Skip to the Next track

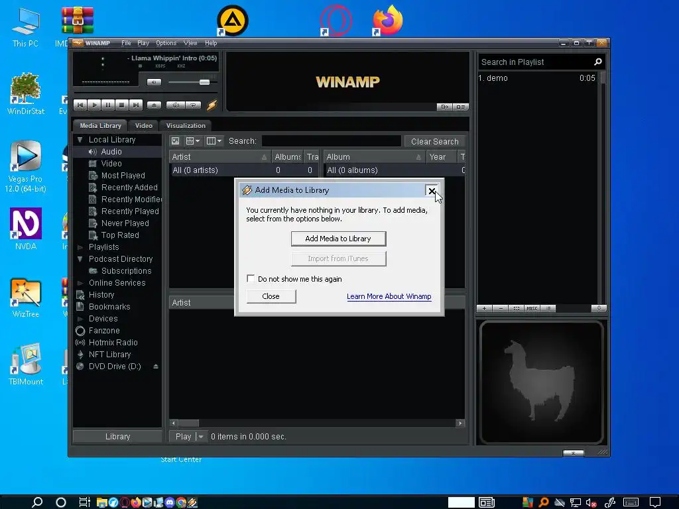pos(135,105)
